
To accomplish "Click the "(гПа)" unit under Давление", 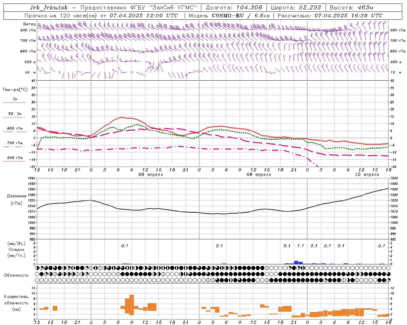I will pyautogui.click(x=17, y=203).
